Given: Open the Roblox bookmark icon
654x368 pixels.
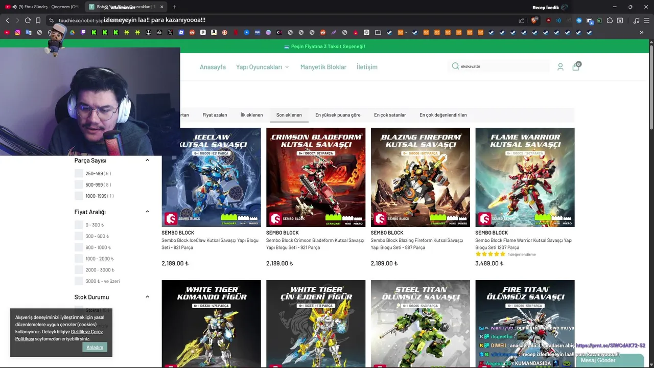Looking at the screenshot, I should [x=181, y=32].
